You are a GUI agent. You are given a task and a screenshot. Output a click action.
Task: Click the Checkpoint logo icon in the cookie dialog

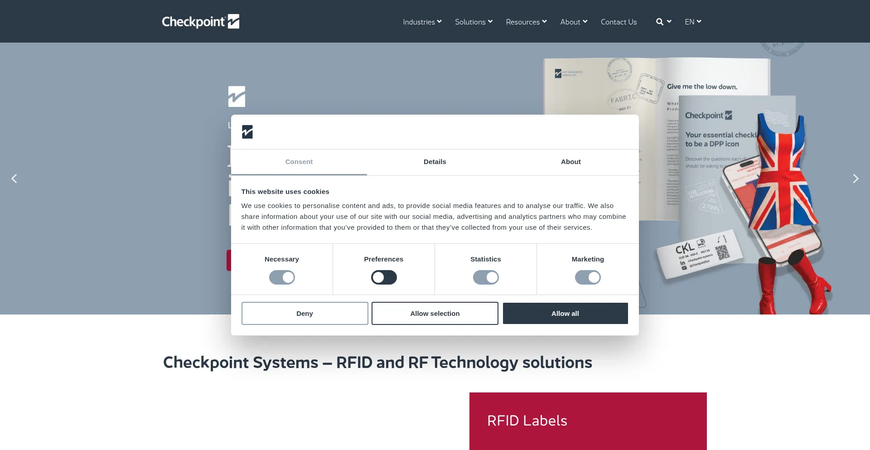pos(247,132)
